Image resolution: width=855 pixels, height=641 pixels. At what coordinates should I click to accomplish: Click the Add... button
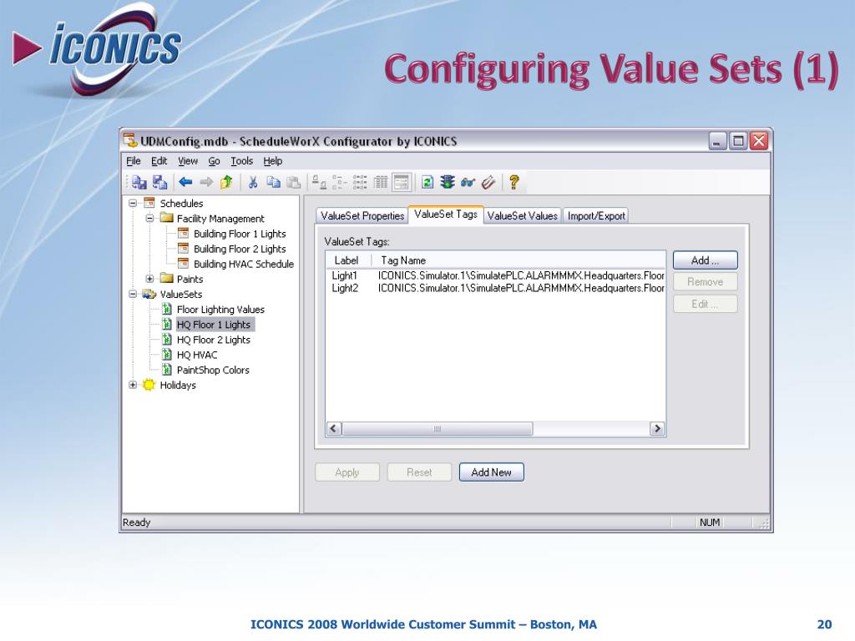tap(705, 260)
